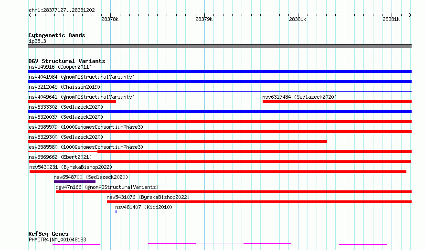Screen dimensions: 425x250
Task: Click the nsv6320037 (Sedlazeck2020) label
Action: (66, 117)
